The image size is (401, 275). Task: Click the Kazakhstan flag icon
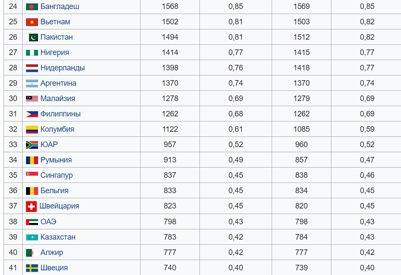32,237
